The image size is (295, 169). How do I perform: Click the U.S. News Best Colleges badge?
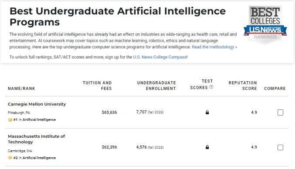tap(265, 25)
